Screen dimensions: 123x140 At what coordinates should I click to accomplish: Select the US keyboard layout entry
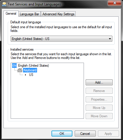click(31, 75)
